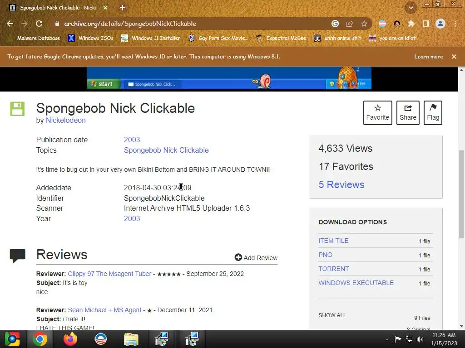This screenshot has height=348, width=465.
Task: Click the page vertical scrollbar thumb
Action: pos(461,194)
